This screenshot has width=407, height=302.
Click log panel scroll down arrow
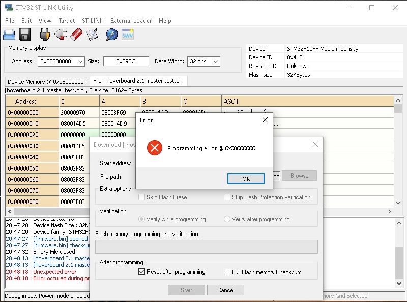(x=399, y=284)
